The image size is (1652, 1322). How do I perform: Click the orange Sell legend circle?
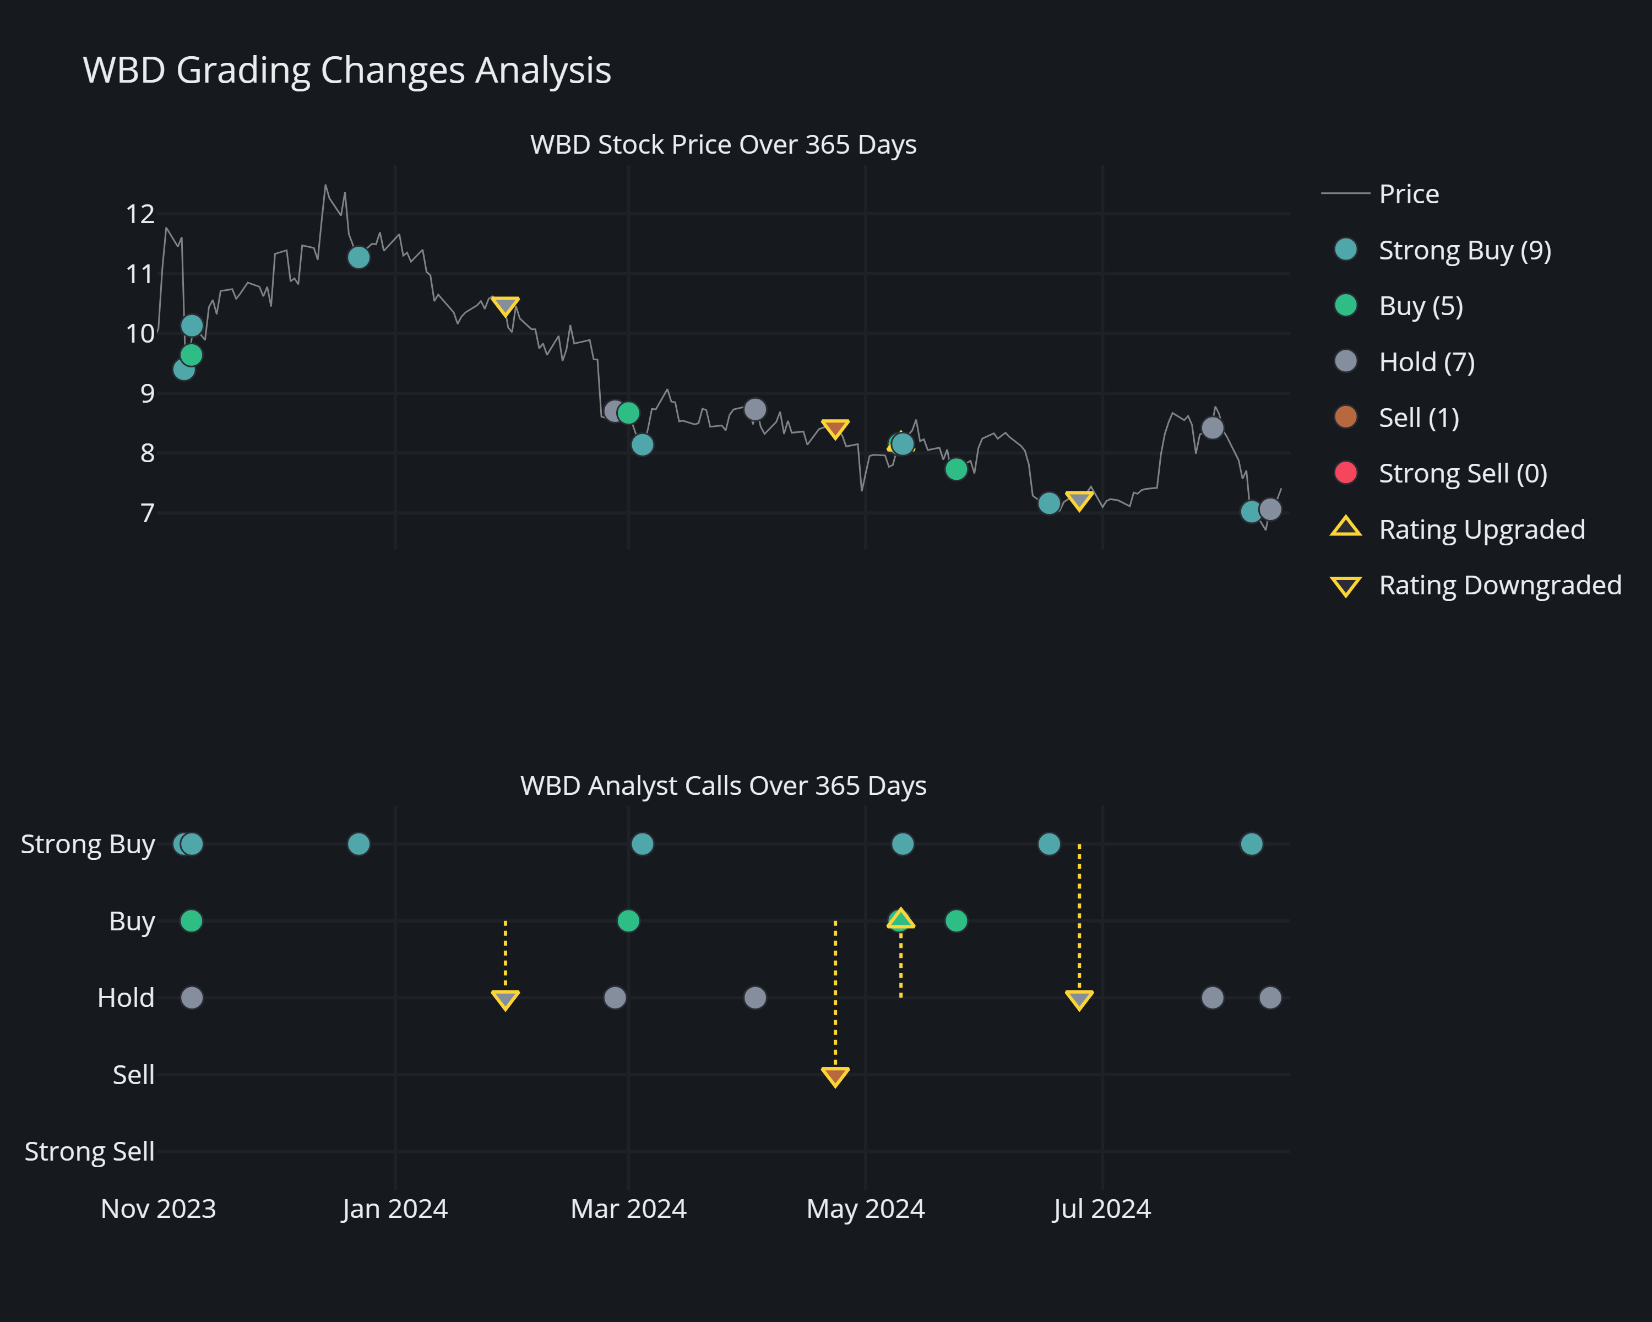coord(1345,417)
